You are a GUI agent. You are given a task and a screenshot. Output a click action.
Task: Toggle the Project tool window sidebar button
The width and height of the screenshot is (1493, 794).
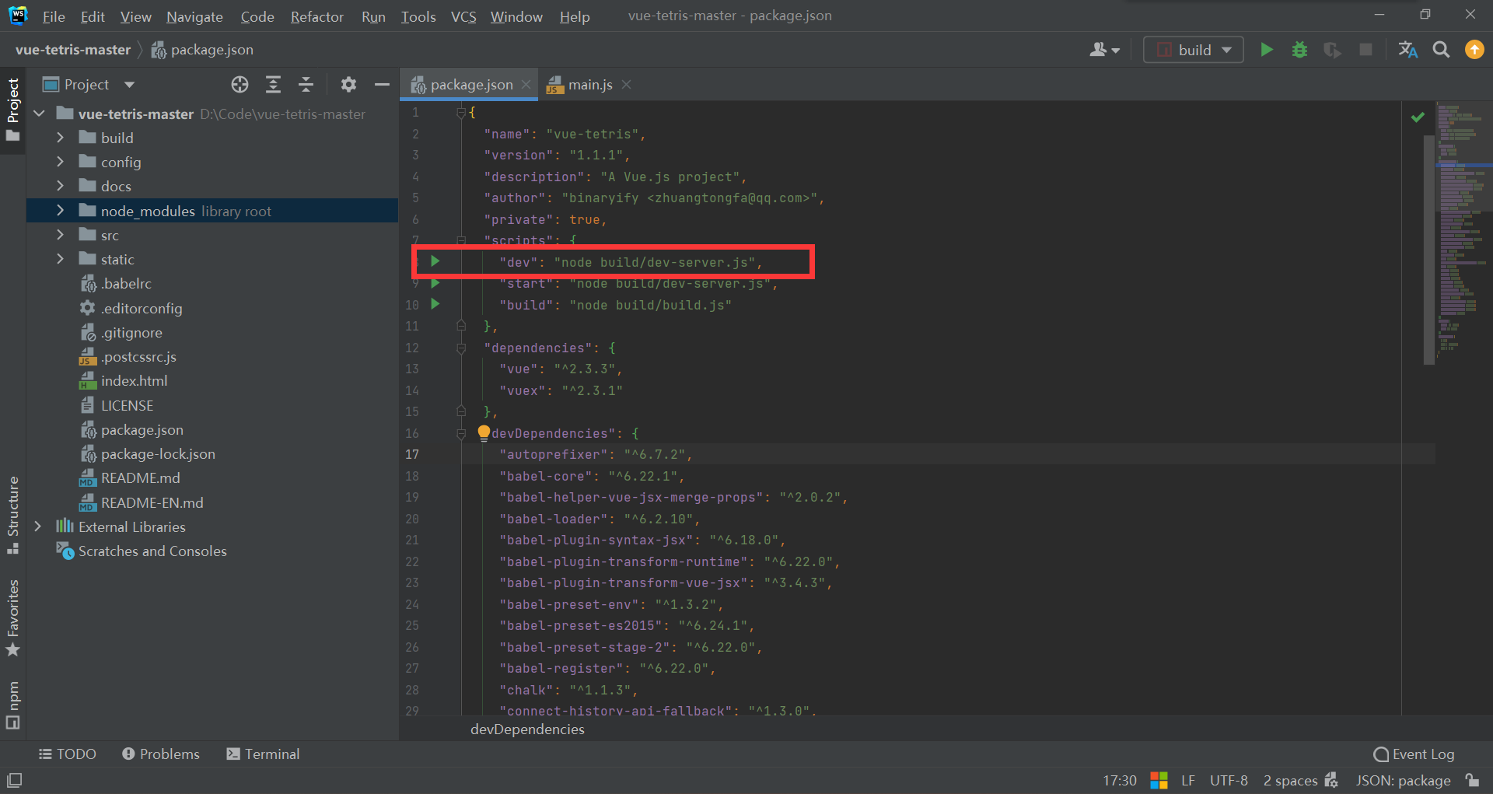(x=12, y=110)
